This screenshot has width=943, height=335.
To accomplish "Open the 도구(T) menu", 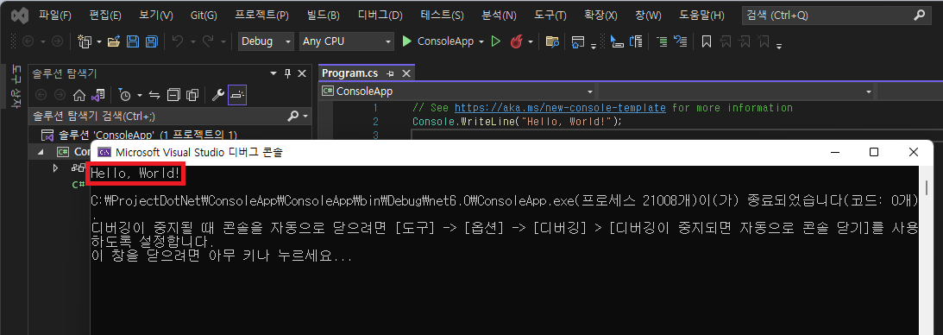I will (x=550, y=15).
